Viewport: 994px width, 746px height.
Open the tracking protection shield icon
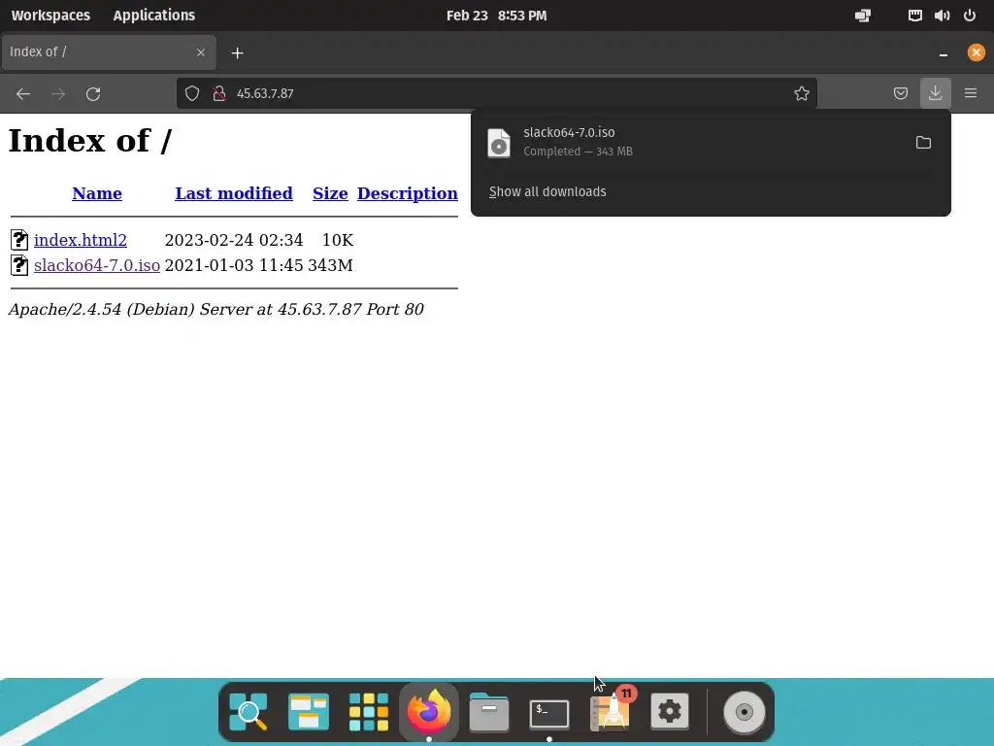click(192, 94)
